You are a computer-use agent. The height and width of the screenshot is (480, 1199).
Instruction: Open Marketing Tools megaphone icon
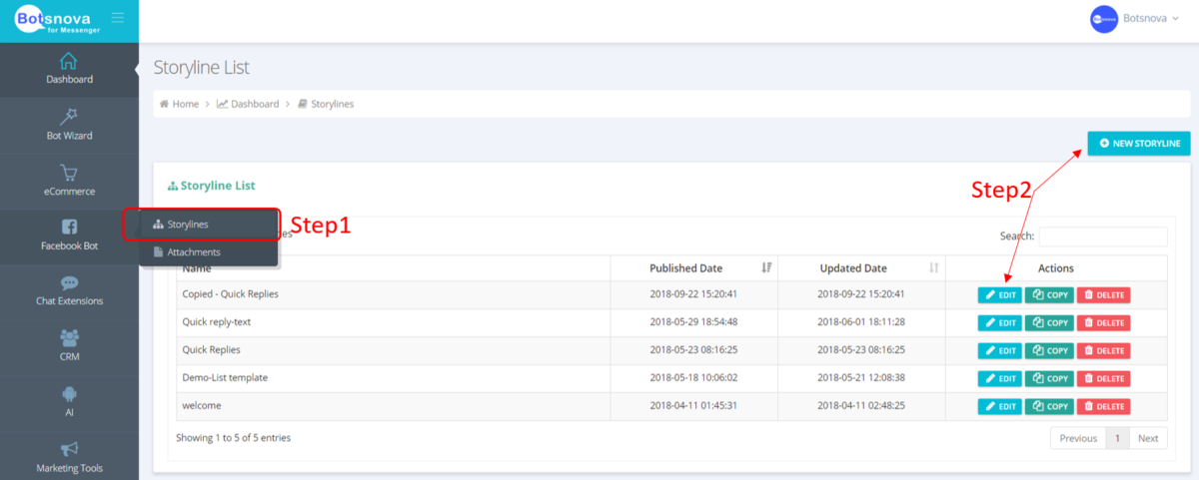click(x=69, y=450)
